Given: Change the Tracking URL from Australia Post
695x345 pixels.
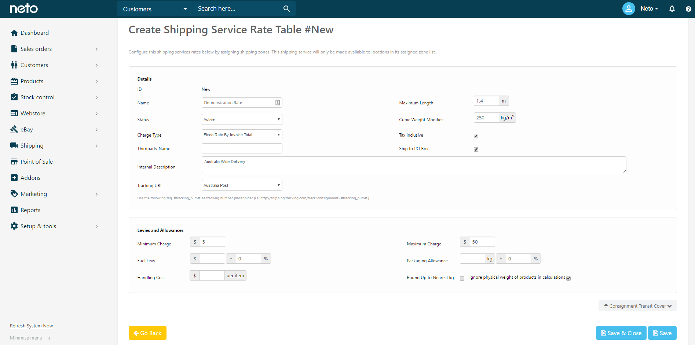Looking at the screenshot, I should [242, 185].
